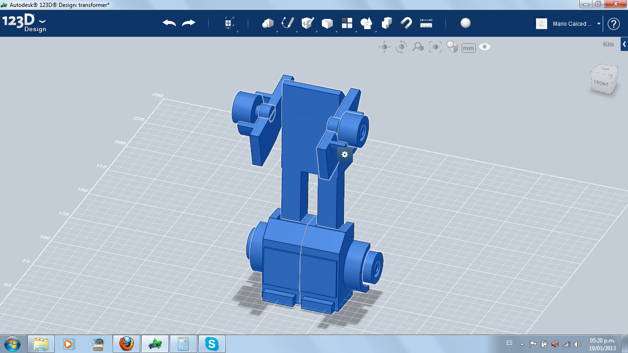This screenshot has width=628, height=353.
Task: Select the Orbit view tool
Action: [401, 47]
